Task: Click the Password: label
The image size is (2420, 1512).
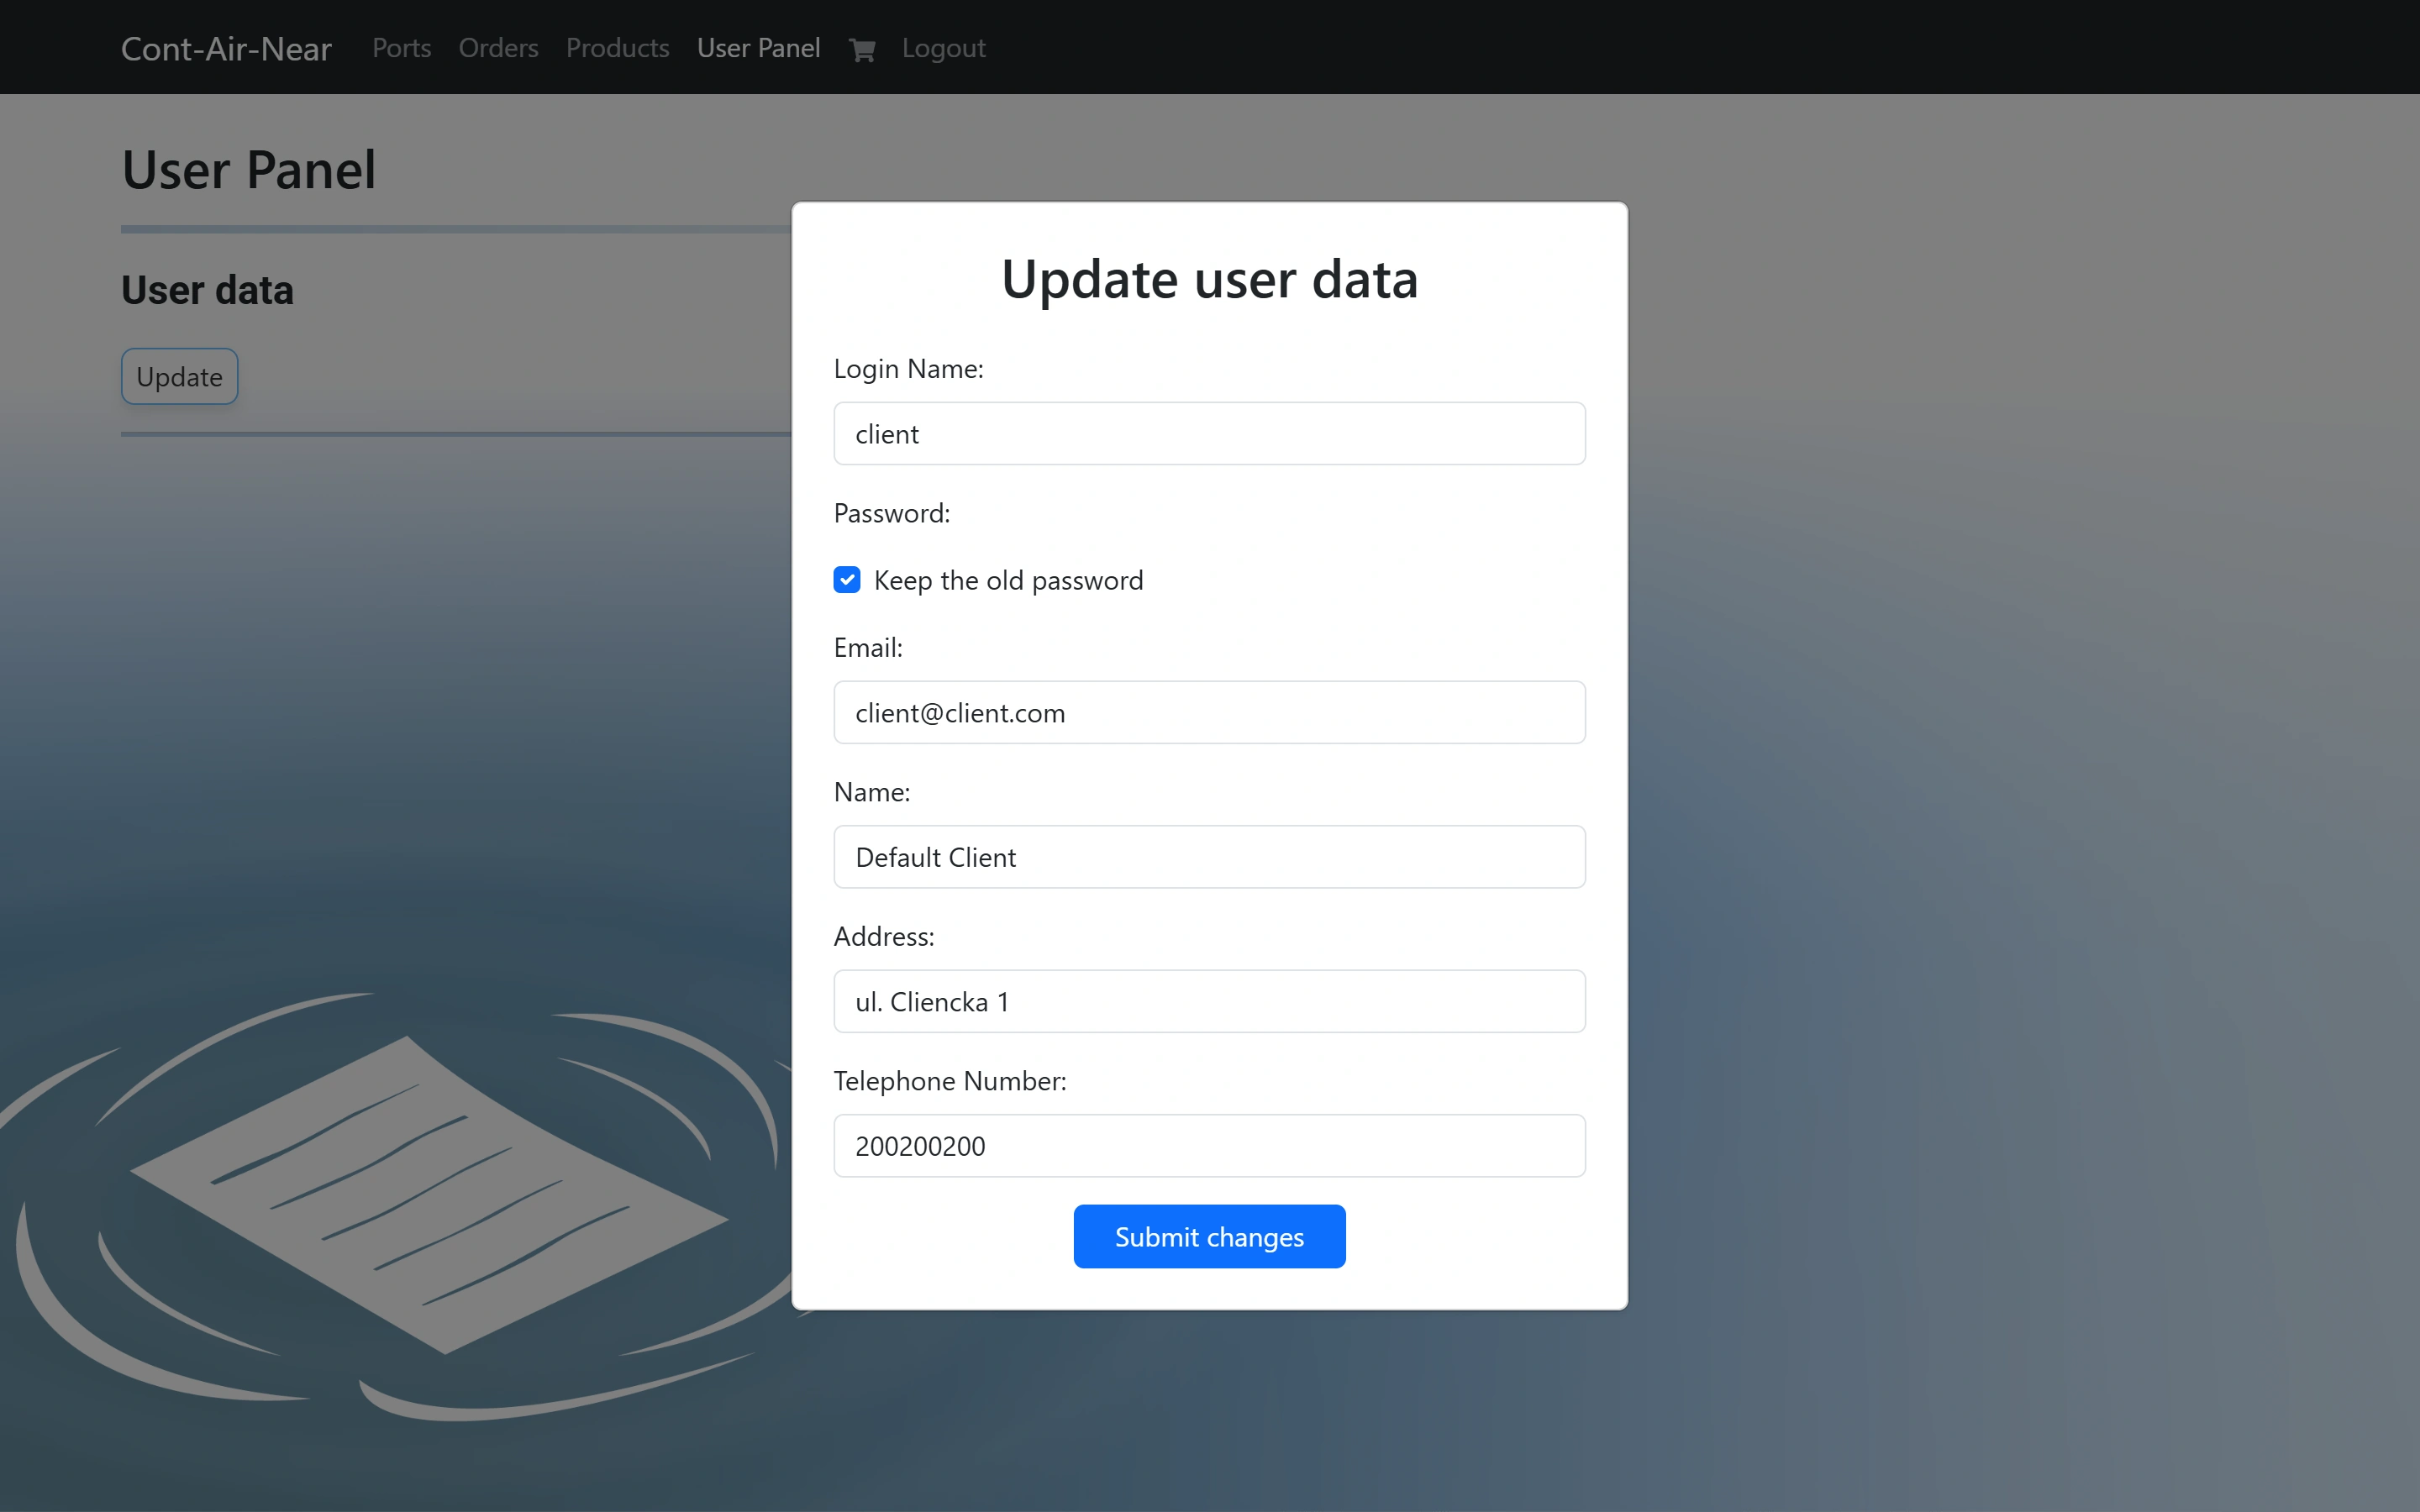Action: click(892, 513)
